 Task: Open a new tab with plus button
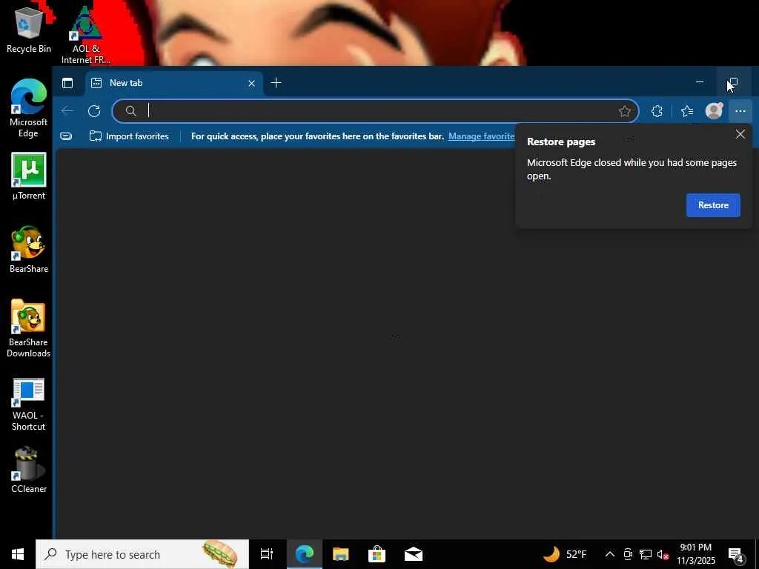tap(276, 83)
